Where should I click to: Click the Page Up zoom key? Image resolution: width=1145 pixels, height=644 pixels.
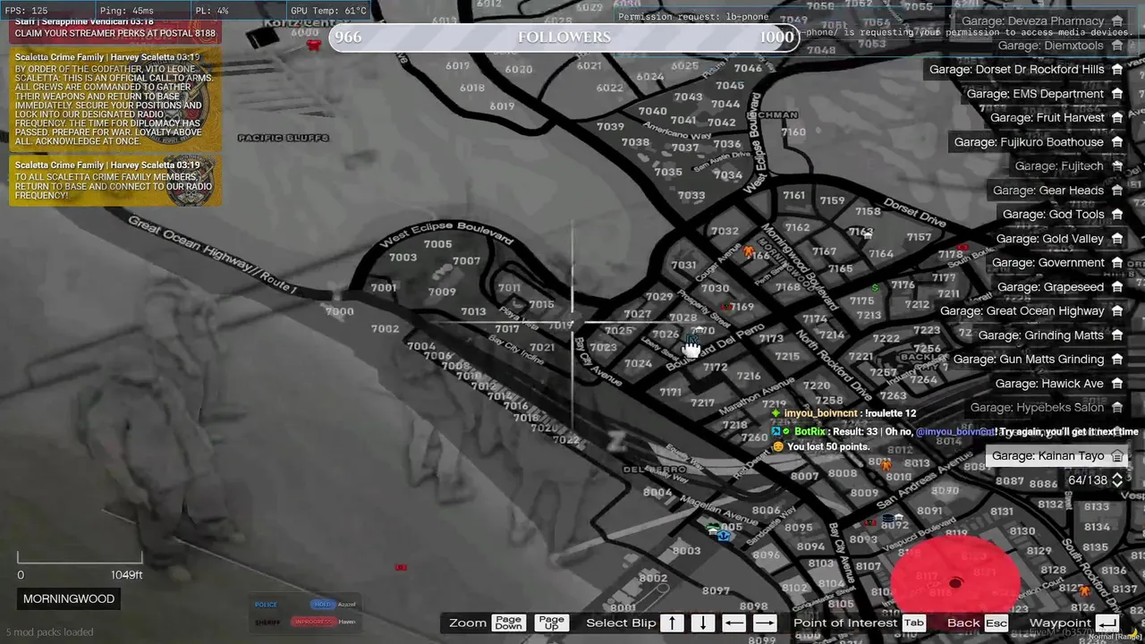point(551,623)
